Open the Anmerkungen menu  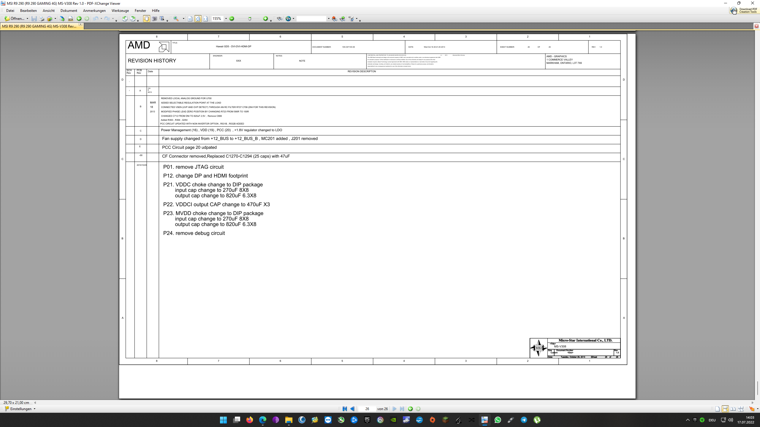[94, 11]
